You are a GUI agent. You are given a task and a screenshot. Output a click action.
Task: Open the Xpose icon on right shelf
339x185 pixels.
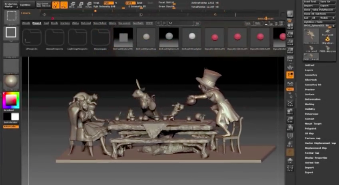tap(290, 168)
